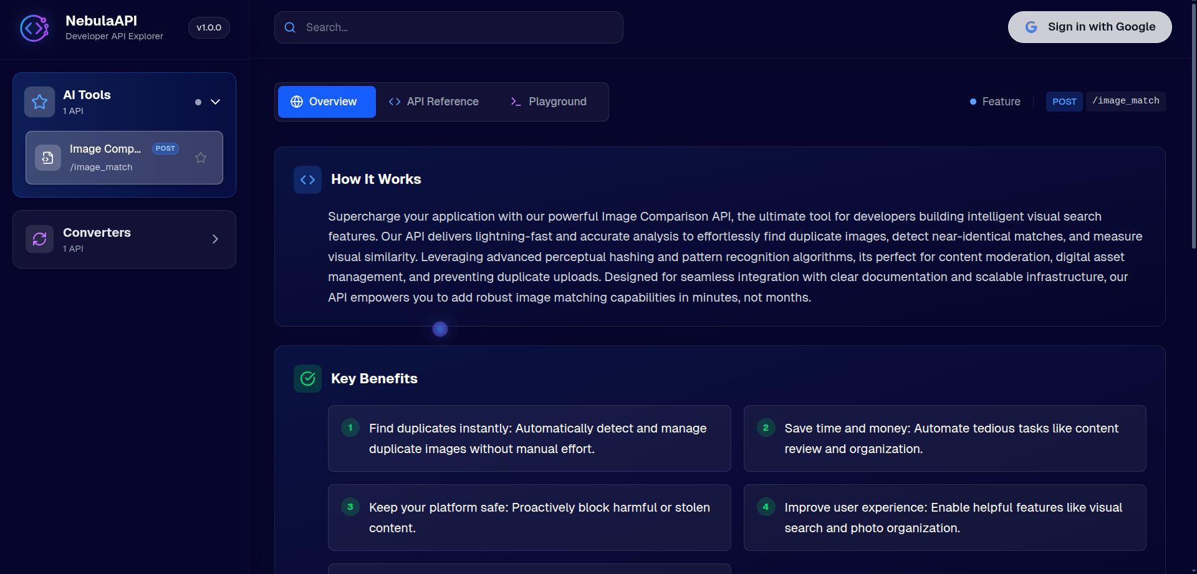Toggle the status dot next to AI Tools
The width and height of the screenshot is (1197, 574).
tap(198, 102)
